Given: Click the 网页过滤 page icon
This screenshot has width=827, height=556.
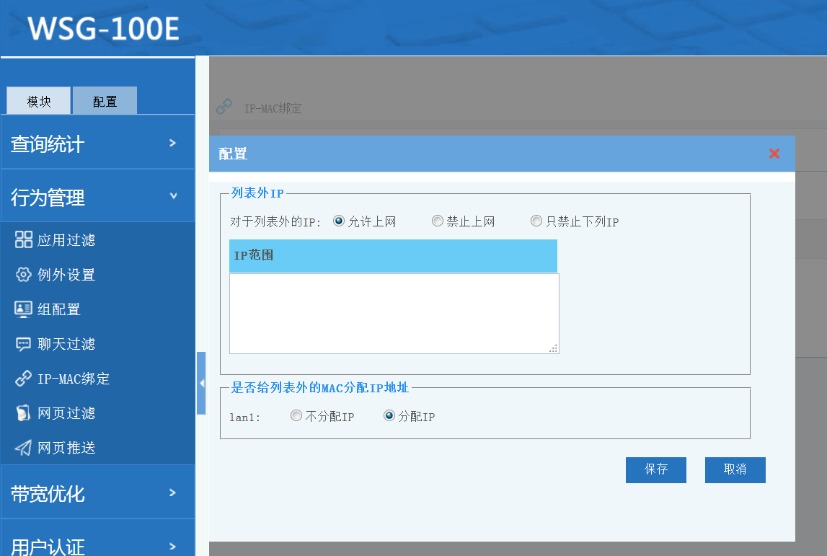Looking at the screenshot, I should click(x=24, y=413).
